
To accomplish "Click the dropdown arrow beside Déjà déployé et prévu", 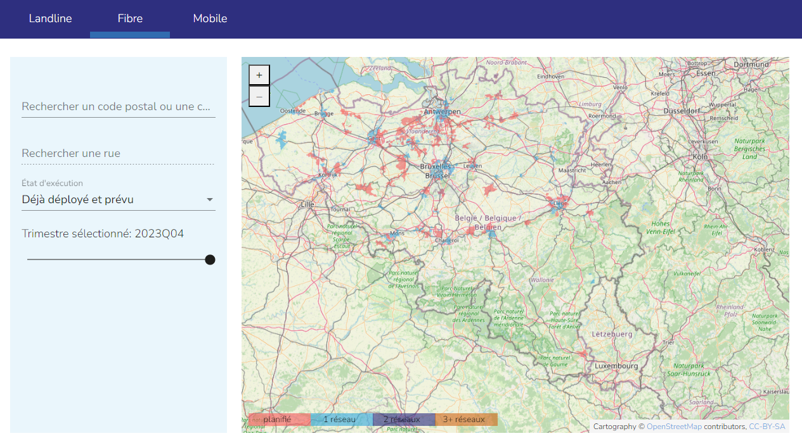I will (x=209, y=200).
